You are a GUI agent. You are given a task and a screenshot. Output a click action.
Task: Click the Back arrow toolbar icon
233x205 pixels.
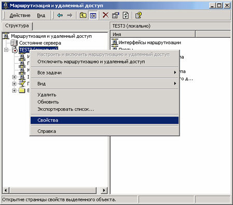(x=60, y=16)
